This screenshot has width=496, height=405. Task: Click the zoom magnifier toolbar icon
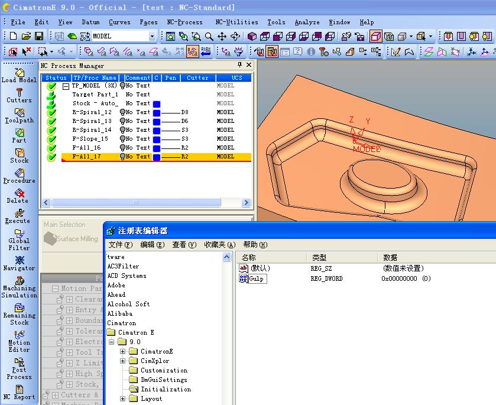click(209, 37)
